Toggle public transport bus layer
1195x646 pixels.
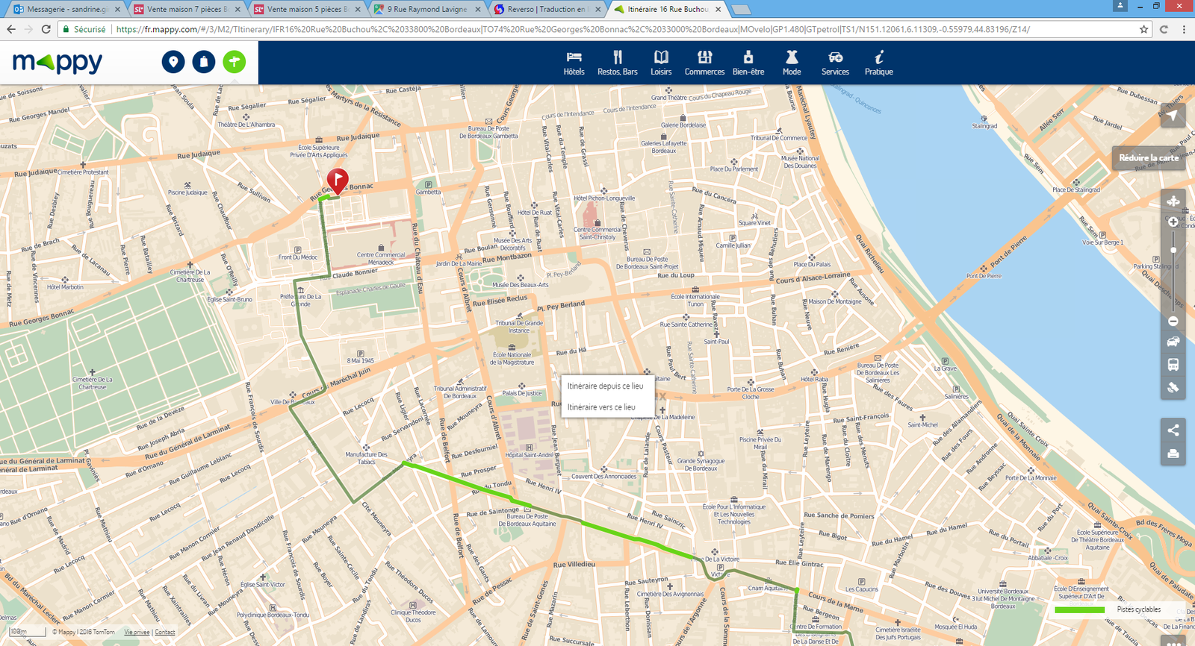[x=1173, y=365]
